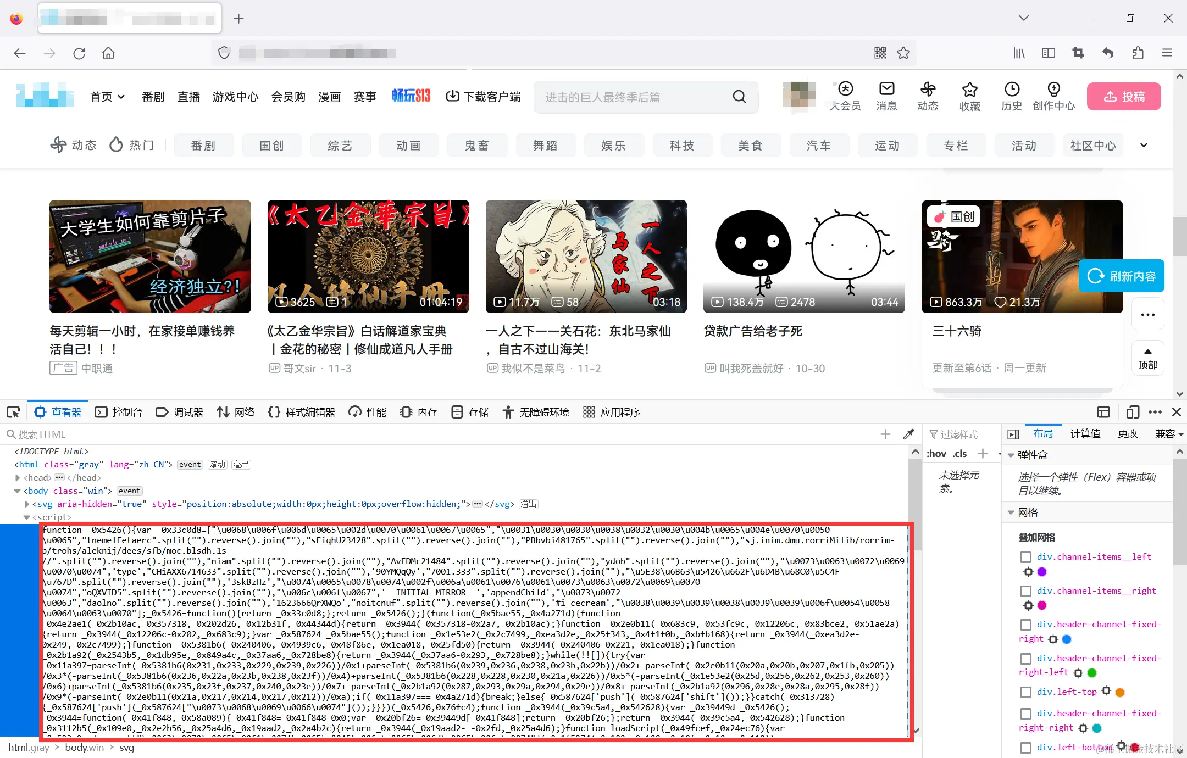Bookmark page with star icon
This screenshot has height=758, width=1187.
[x=903, y=53]
